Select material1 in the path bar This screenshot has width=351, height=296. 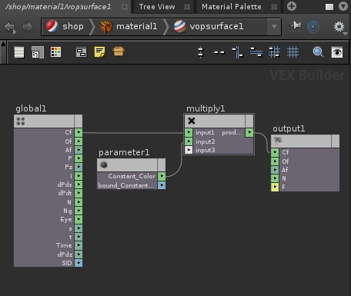coord(129,27)
